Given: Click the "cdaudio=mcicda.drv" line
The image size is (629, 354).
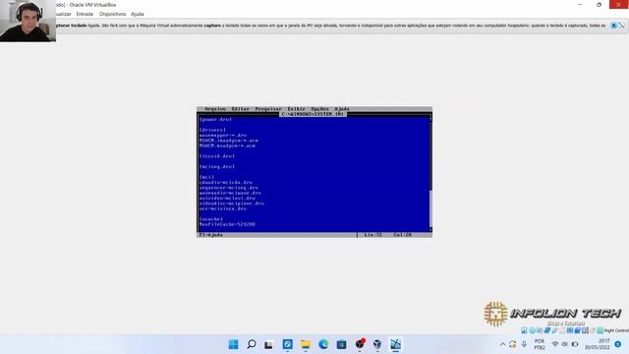Looking at the screenshot, I should [226, 182].
